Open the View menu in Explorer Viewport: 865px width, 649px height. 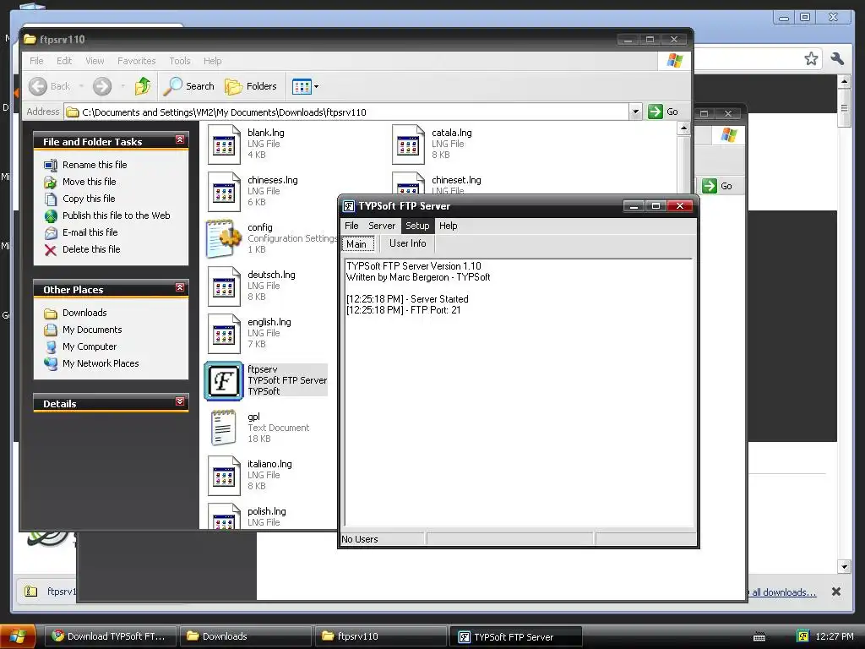tap(95, 61)
